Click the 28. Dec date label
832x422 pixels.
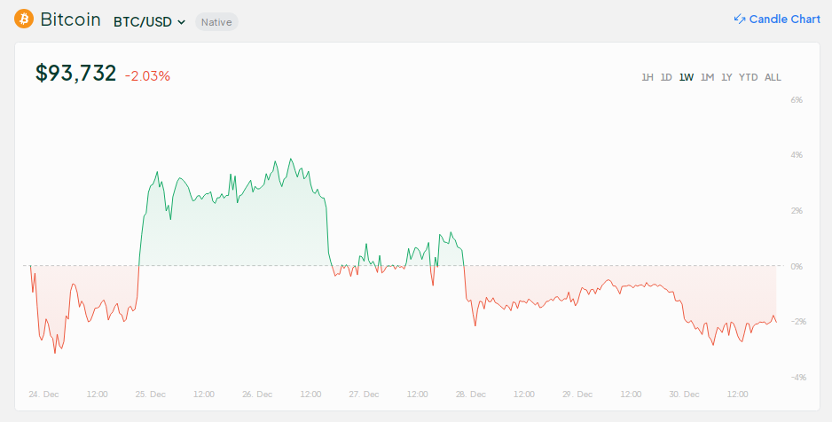[x=471, y=394]
